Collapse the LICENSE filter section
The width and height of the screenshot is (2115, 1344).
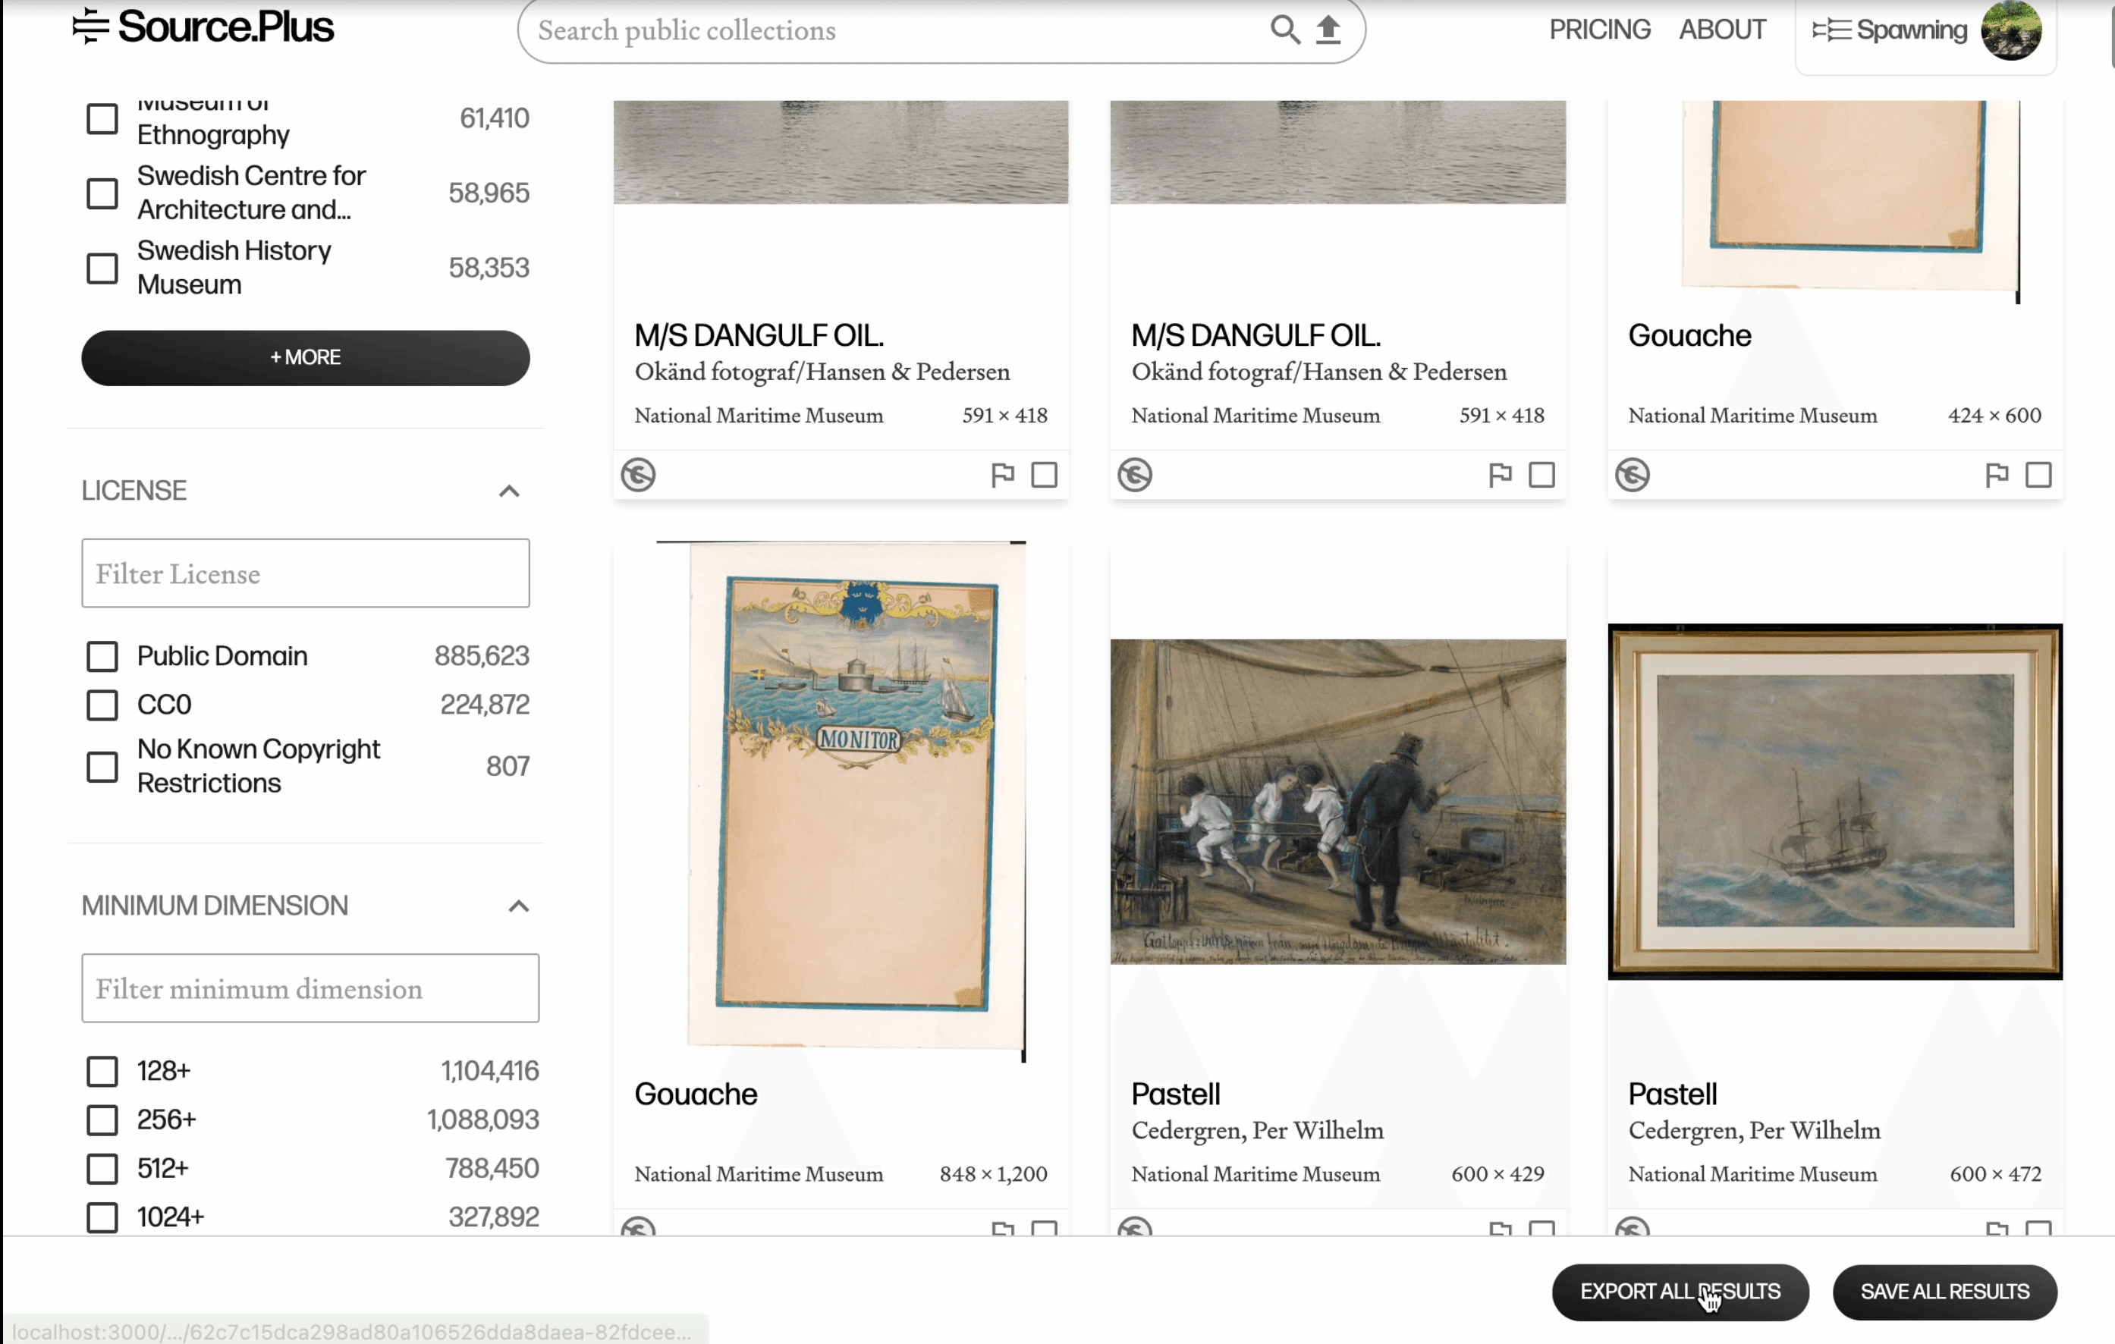point(511,490)
